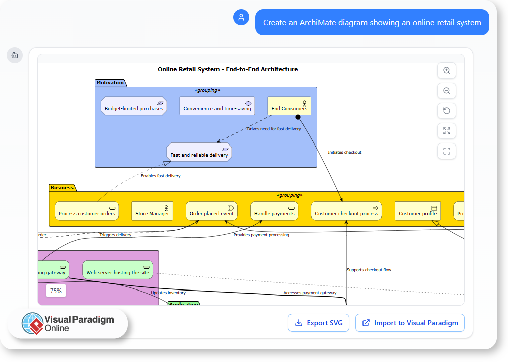Open fullscreen presentation mode
This screenshot has width=508, height=362.
click(x=446, y=151)
